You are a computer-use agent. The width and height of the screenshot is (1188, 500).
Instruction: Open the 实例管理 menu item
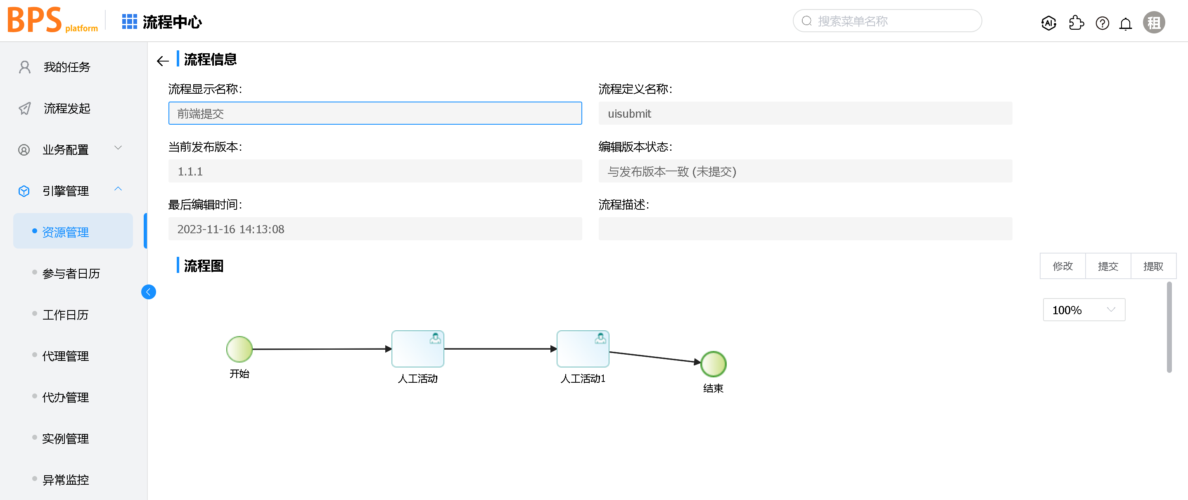[66, 438]
